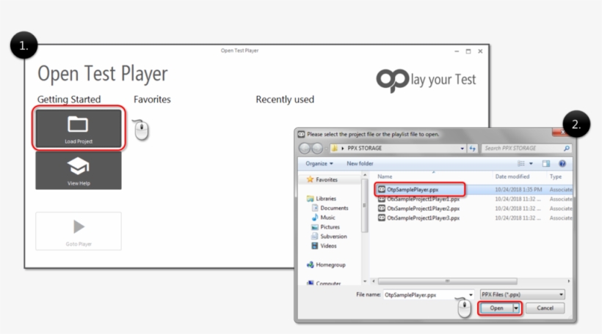602x334 pixels.
Task: Sort by the Type column header
Action: (x=556, y=177)
